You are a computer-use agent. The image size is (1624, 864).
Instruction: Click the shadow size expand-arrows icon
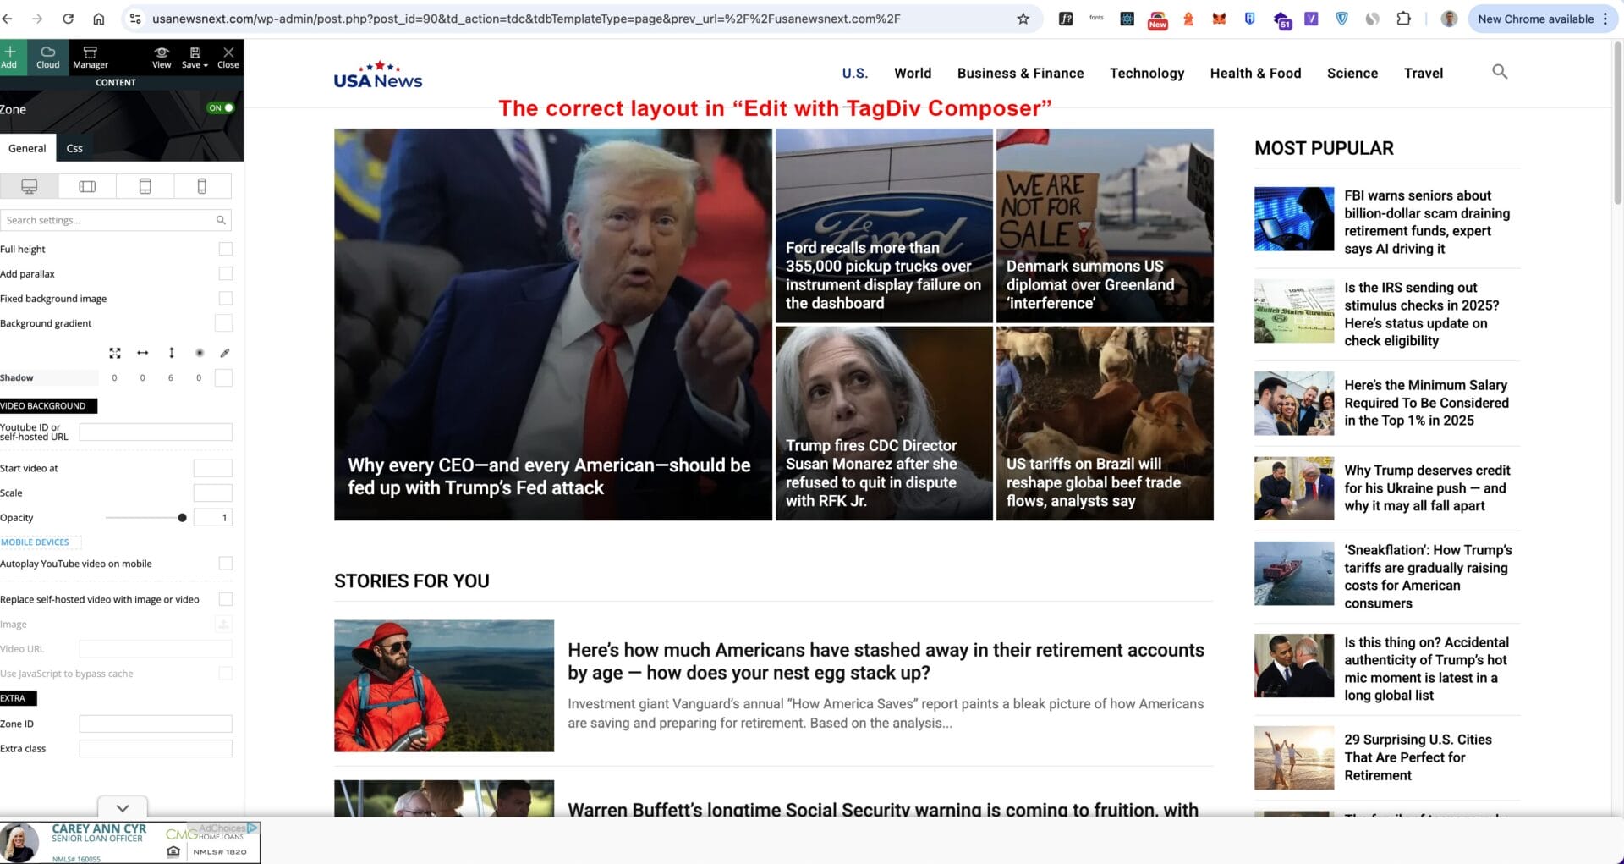click(115, 353)
